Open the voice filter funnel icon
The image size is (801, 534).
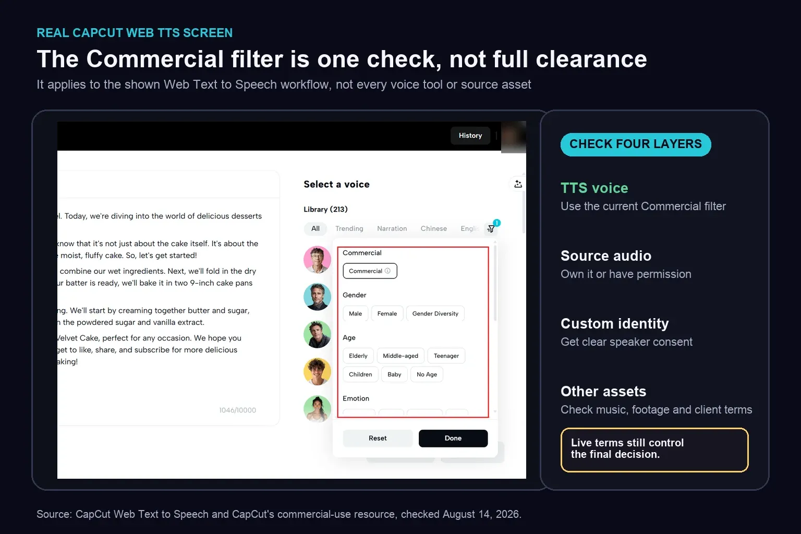[x=491, y=228]
